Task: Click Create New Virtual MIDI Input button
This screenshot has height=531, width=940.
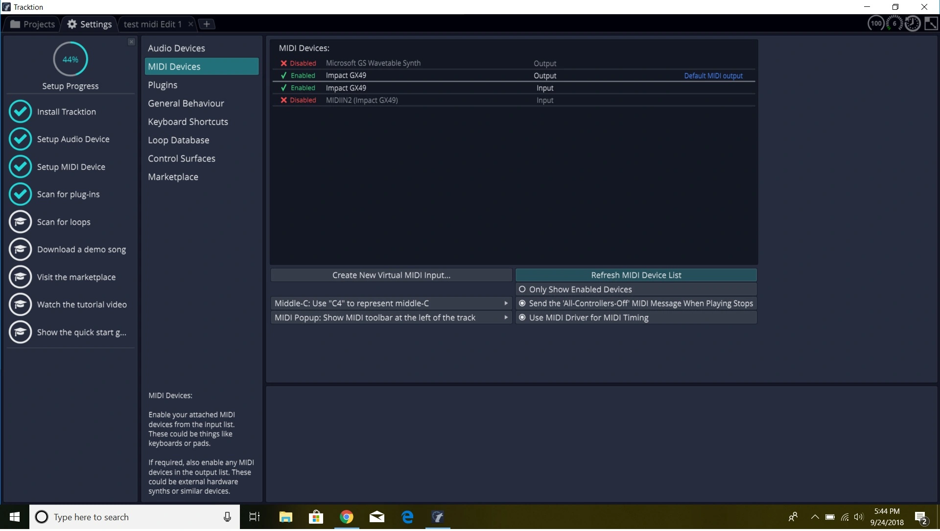Action: pos(391,275)
